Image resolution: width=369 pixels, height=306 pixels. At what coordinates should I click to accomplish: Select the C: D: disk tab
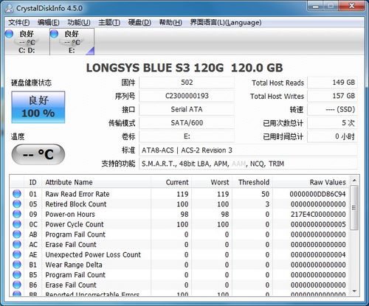pyautogui.click(x=27, y=41)
